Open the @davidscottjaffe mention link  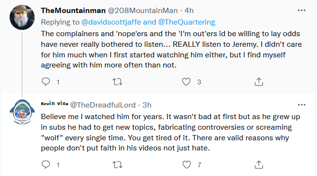pyautogui.click(x=111, y=22)
